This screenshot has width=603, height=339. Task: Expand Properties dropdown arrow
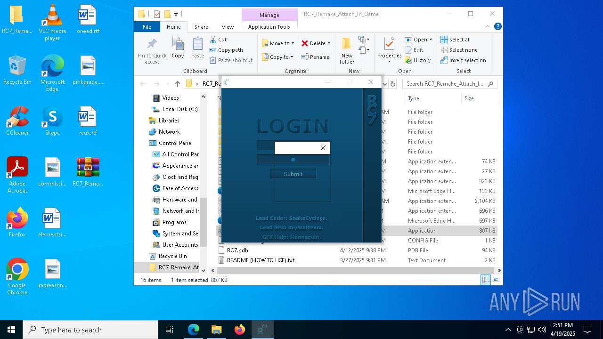tap(389, 62)
